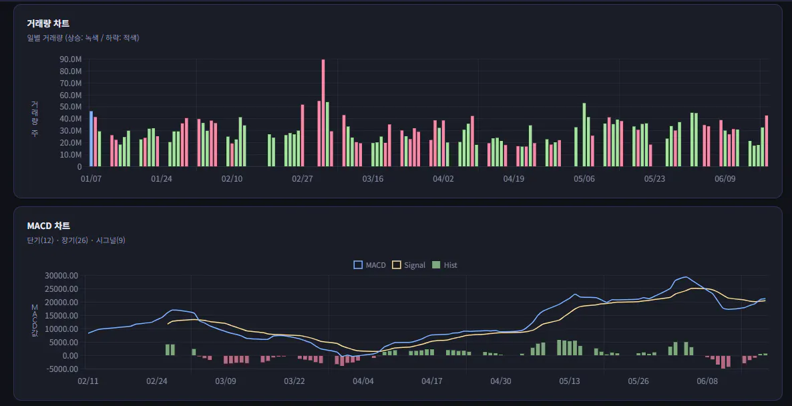Click the 90.0M volume axis label
Screen dimensions: 792x406
click(x=70, y=59)
